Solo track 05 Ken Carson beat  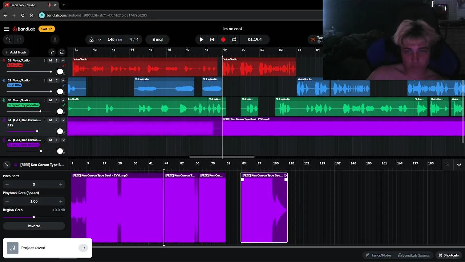pyautogui.click(x=56, y=140)
